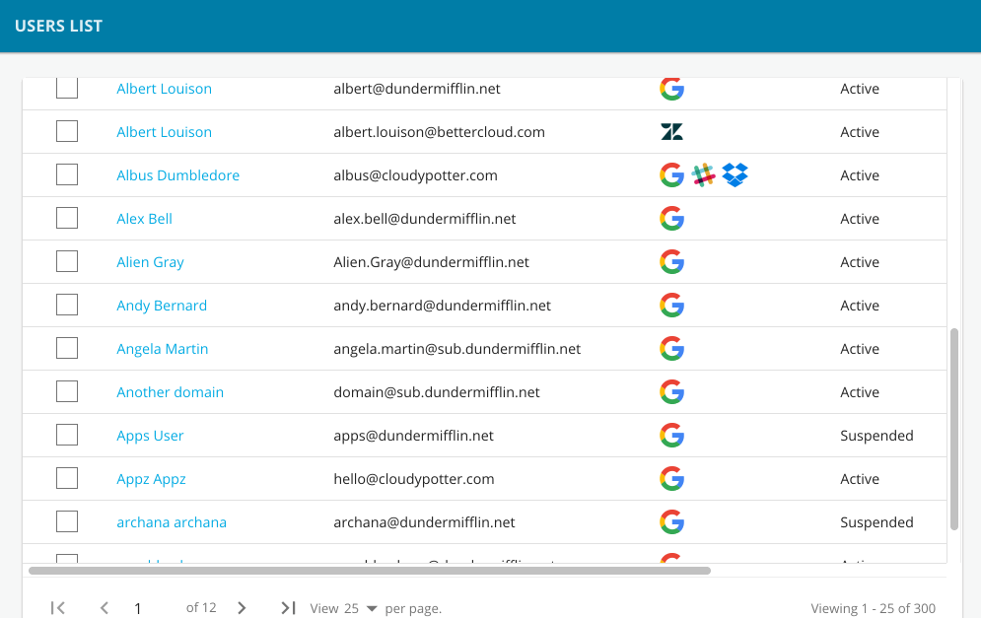This screenshot has height=618, width=981.
Task: Click email Alien.Gray@dundermifflin.net
Action: pyautogui.click(x=431, y=262)
